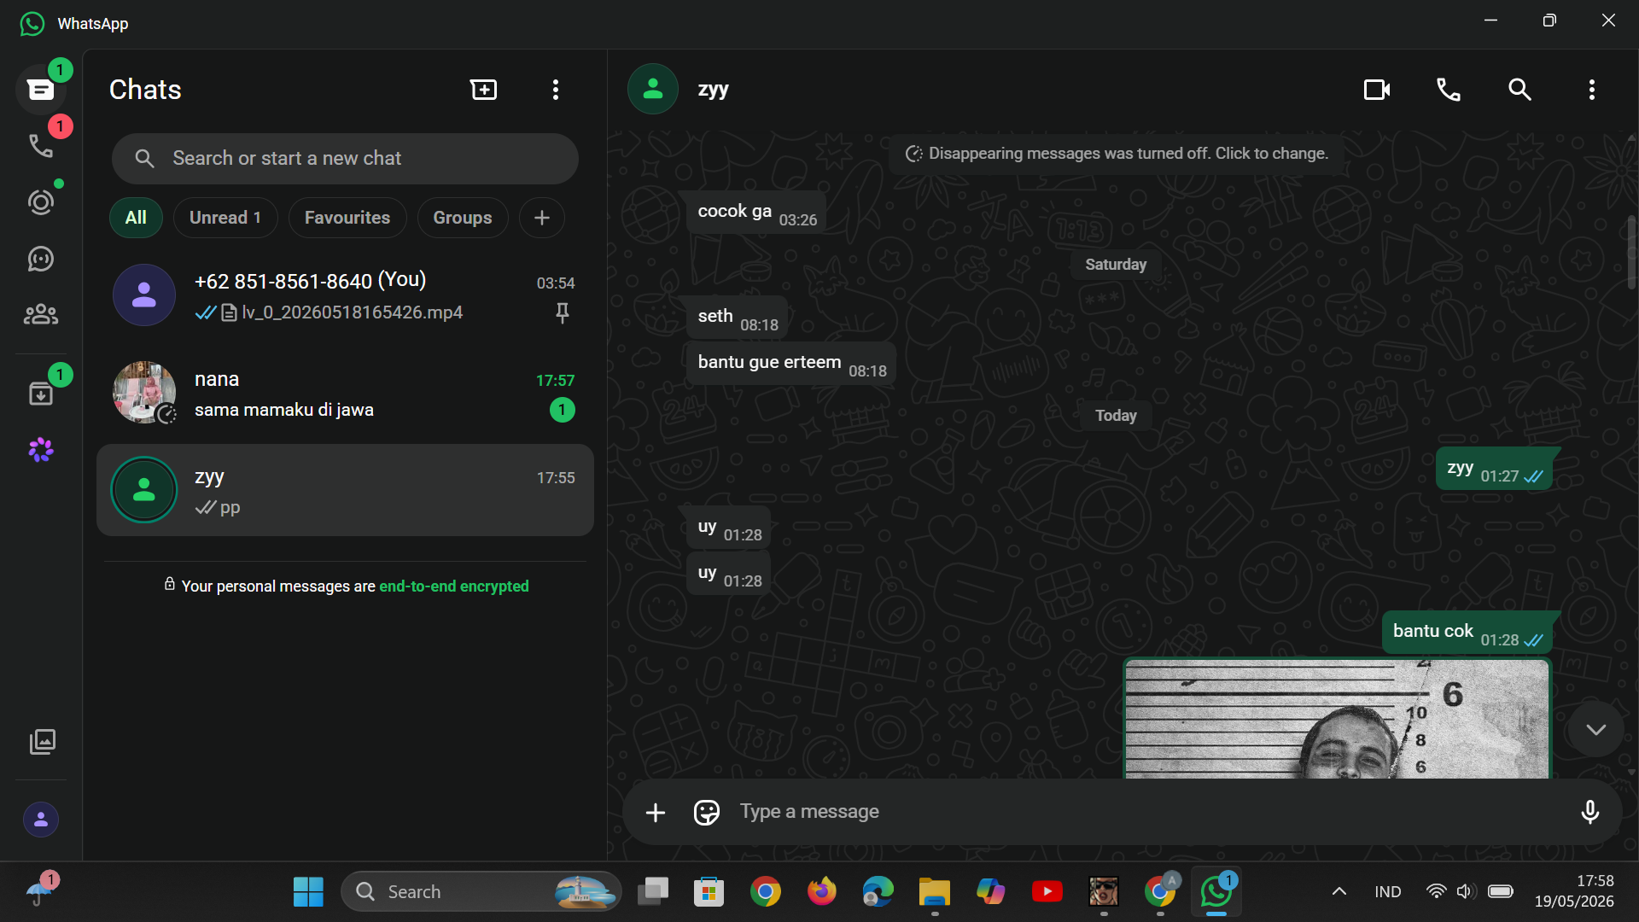
Task: Click the end-to-end encrypted link
Action: 453,586
